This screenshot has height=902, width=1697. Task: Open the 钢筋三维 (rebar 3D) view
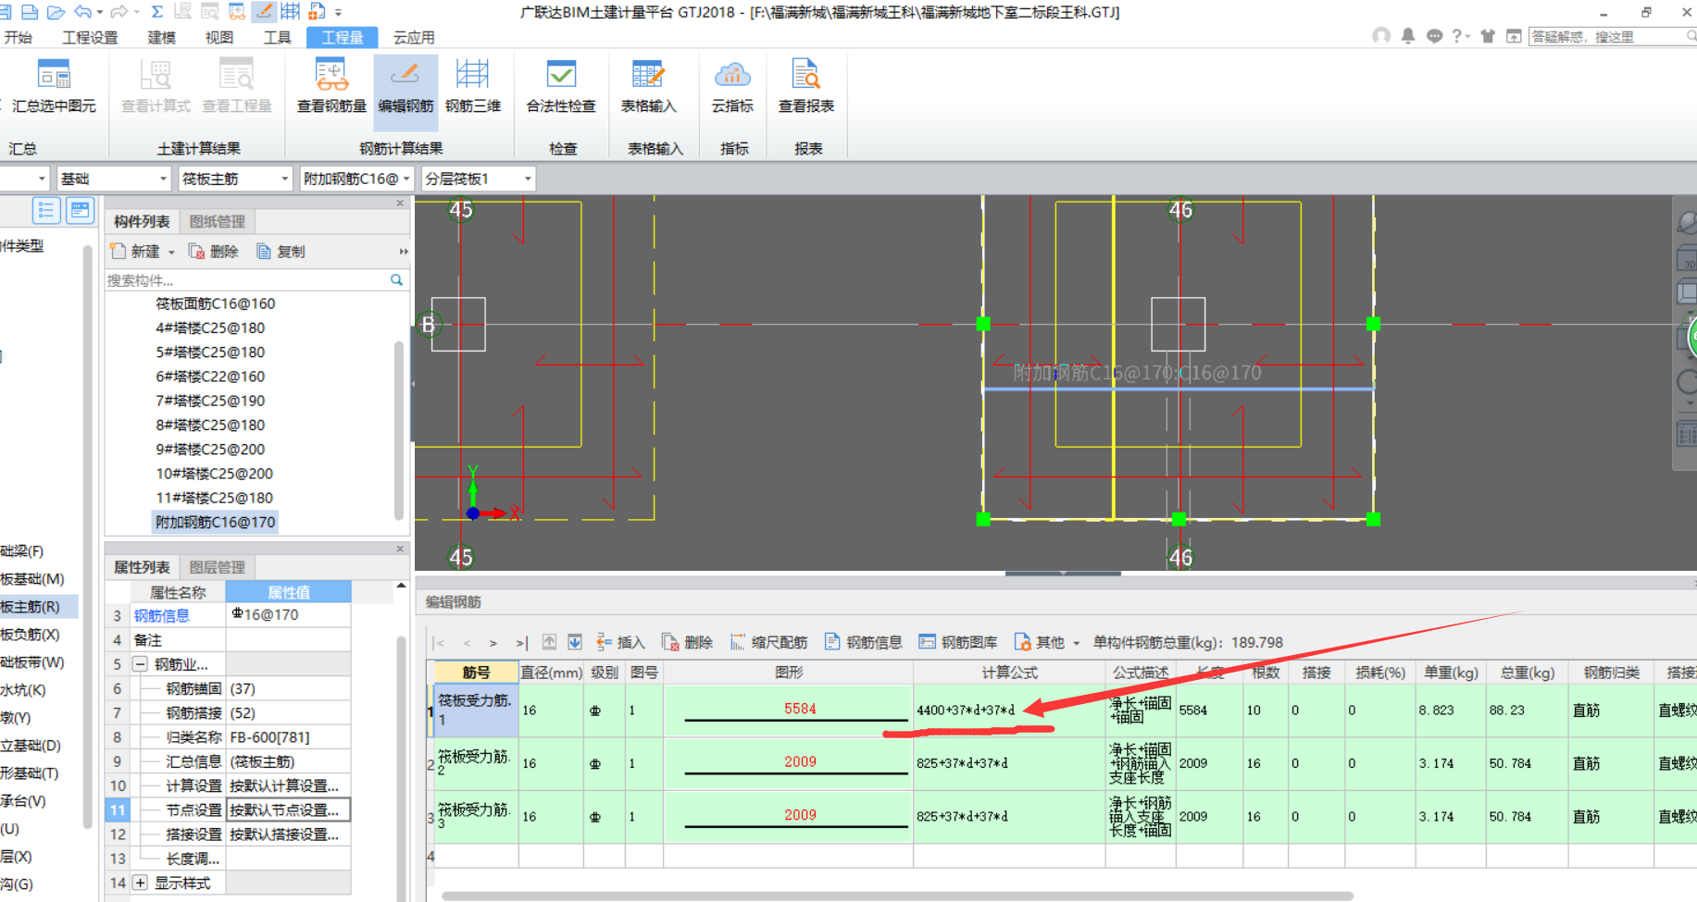(x=473, y=85)
